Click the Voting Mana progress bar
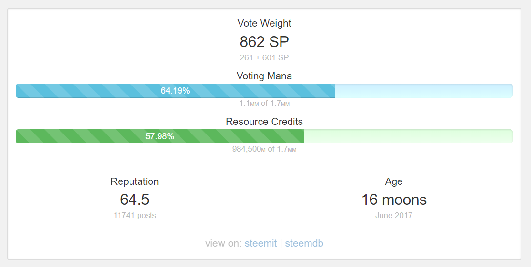Image resolution: width=531 pixels, height=267 pixels. [x=264, y=91]
